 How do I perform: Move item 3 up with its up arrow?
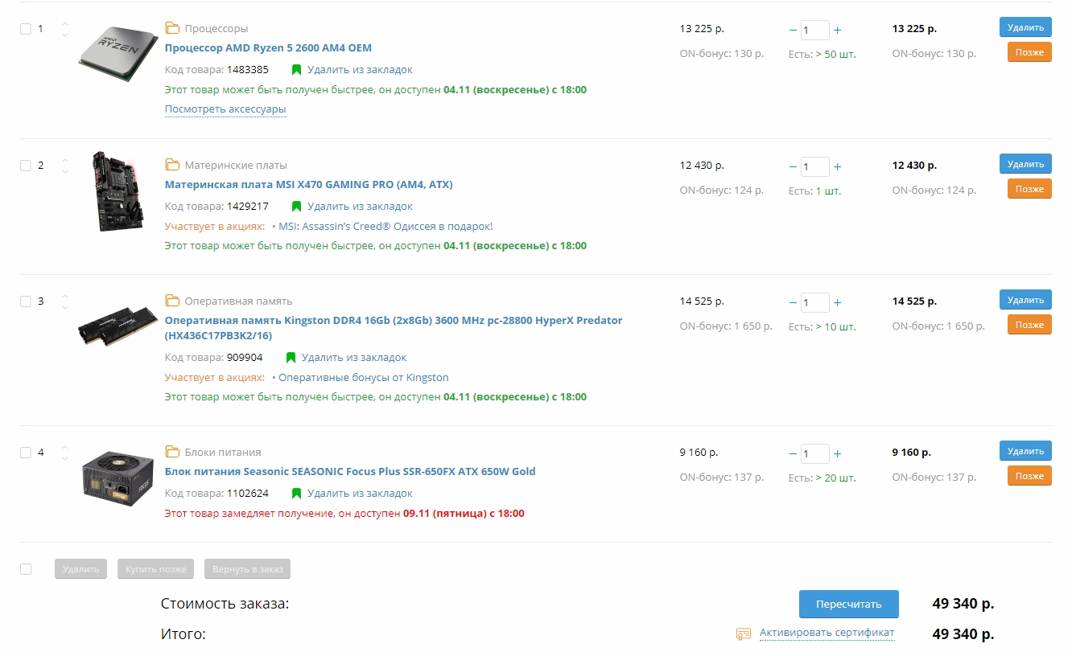pyautogui.click(x=65, y=295)
